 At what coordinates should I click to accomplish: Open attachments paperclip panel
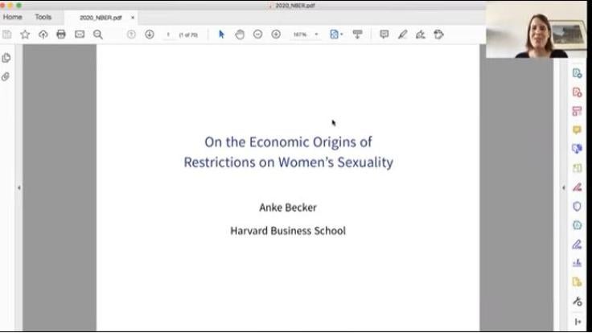pos(6,77)
